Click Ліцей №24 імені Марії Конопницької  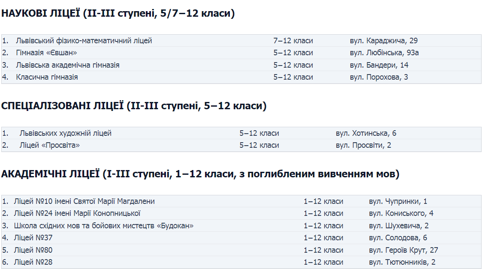(x=77, y=213)
